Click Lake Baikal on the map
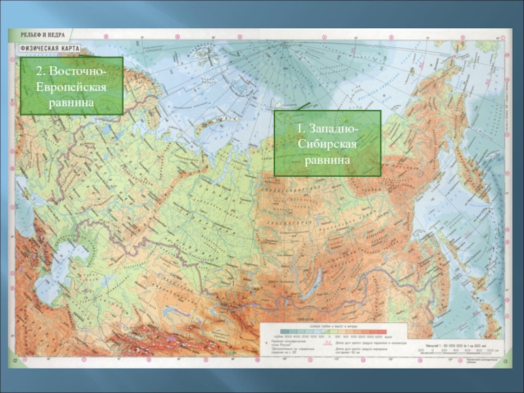 tap(314, 280)
